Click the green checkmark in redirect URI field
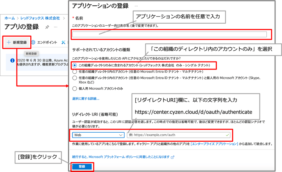 tap(227, 135)
